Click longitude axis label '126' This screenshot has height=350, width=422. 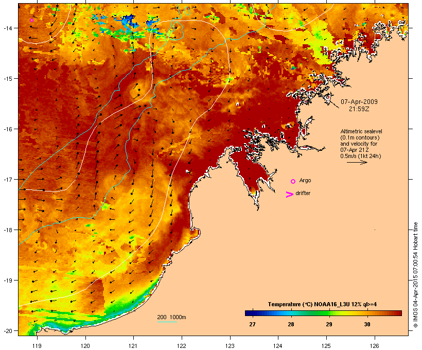point(375,346)
